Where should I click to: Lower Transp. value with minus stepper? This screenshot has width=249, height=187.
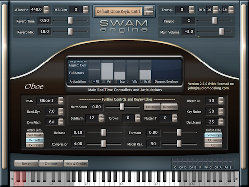click(191, 12)
